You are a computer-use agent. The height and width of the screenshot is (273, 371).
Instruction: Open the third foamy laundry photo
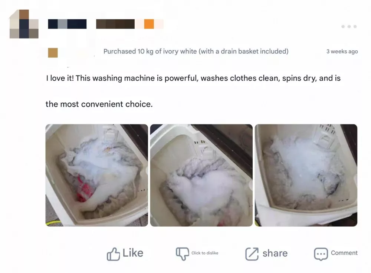click(x=306, y=175)
